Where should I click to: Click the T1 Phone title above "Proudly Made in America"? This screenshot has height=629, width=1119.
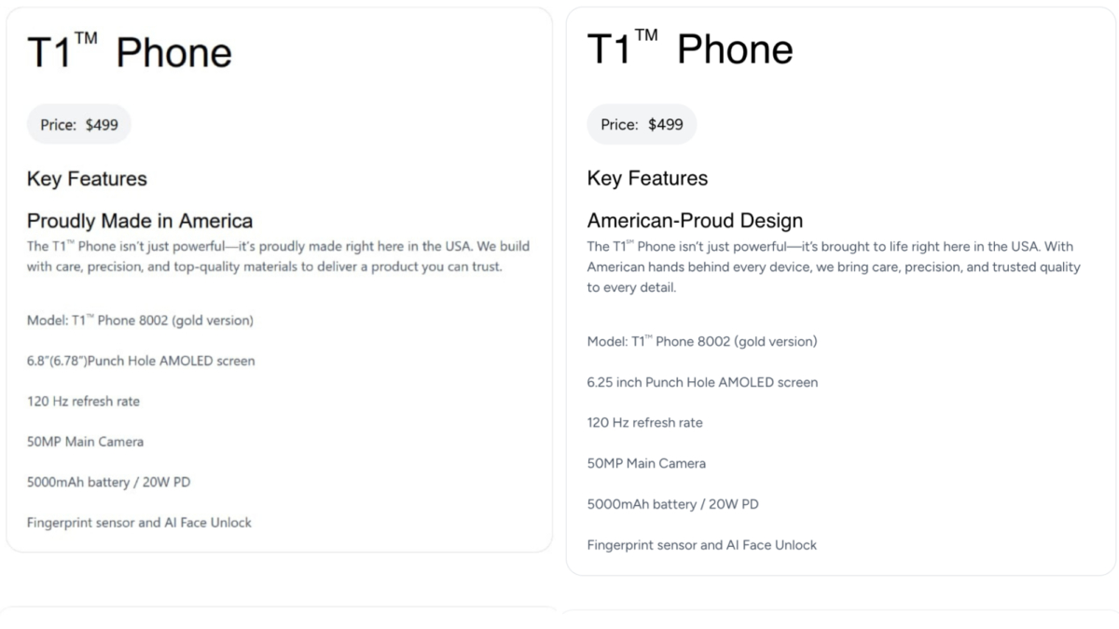(130, 52)
